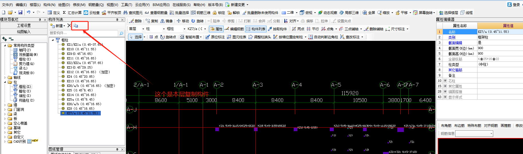Expand the 芯柱 property row
Viewport: 523px width, 154px height.
(445, 81)
